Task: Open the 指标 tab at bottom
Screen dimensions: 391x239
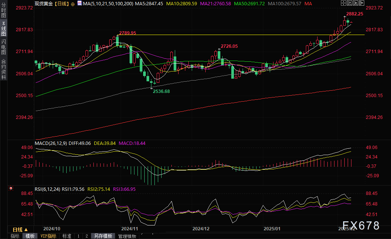Action: [15, 236]
